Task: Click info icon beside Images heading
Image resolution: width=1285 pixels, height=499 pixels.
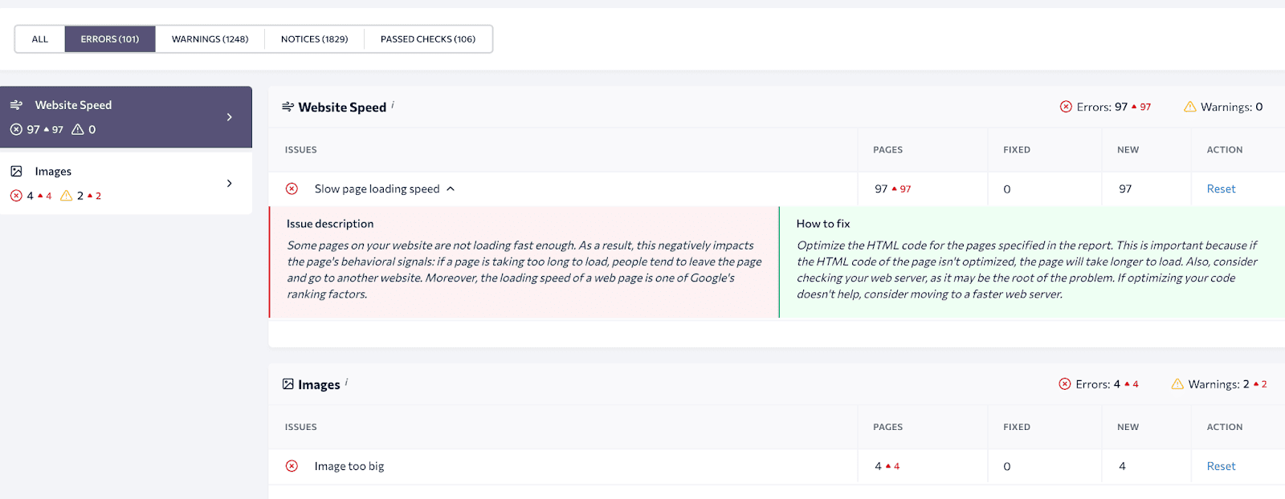Action: [x=346, y=383]
